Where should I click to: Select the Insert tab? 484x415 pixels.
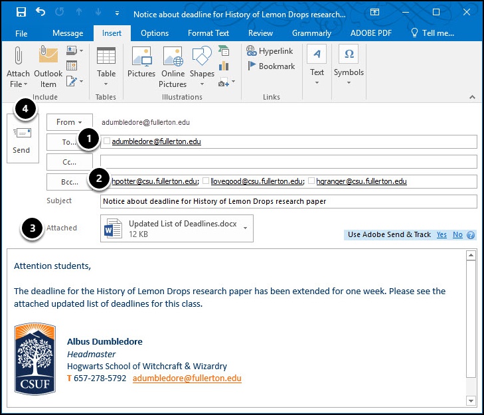(112, 33)
